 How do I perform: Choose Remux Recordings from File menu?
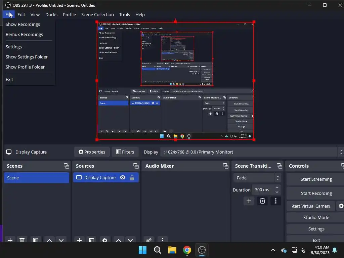click(29, 35)
